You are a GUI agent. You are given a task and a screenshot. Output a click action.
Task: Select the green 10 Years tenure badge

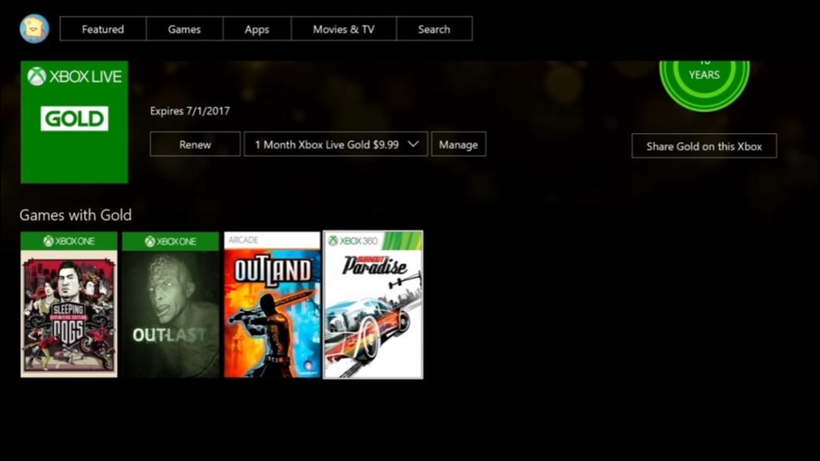coord(703,70)
